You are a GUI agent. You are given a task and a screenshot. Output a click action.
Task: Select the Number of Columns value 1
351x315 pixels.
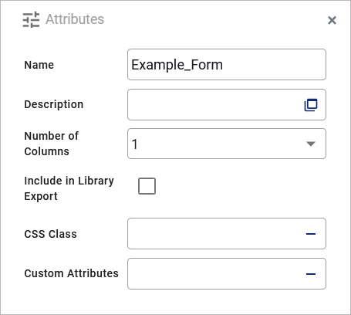pyautogui.click(x=135, y=144)
